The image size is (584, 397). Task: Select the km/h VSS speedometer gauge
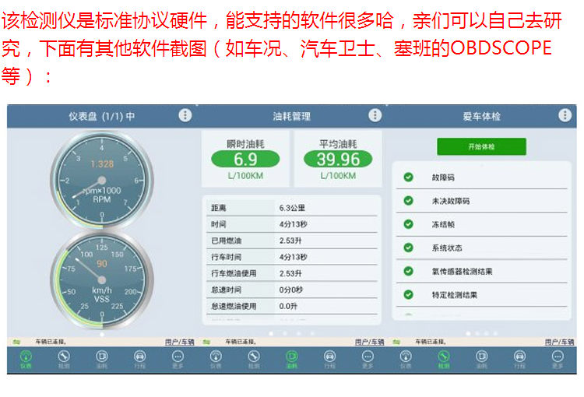point(102,280)
